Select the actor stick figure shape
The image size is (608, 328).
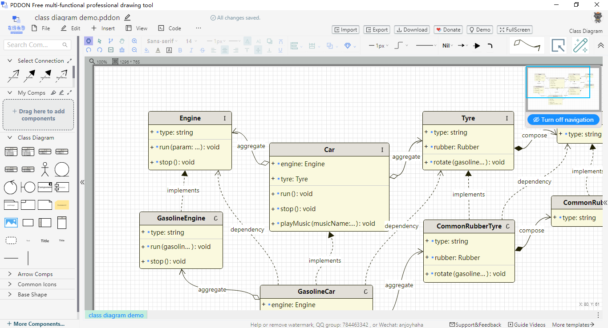pos(45,169)
